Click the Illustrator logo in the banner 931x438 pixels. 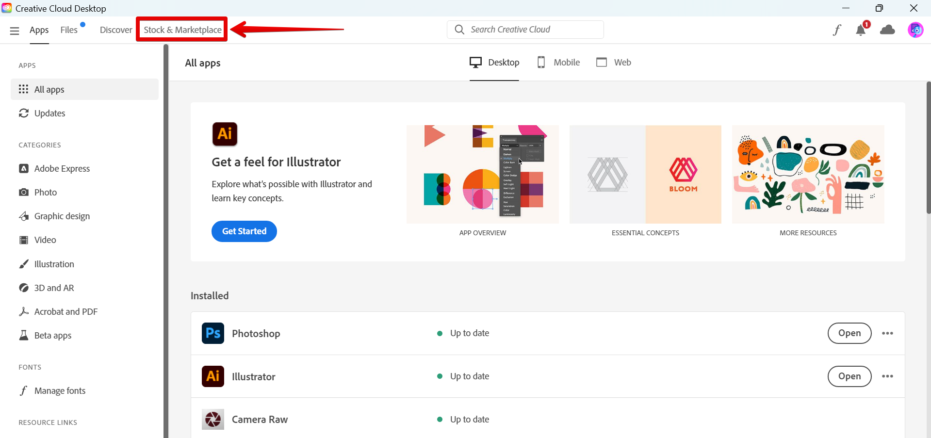pyautogui.click(x=225, y=134)
